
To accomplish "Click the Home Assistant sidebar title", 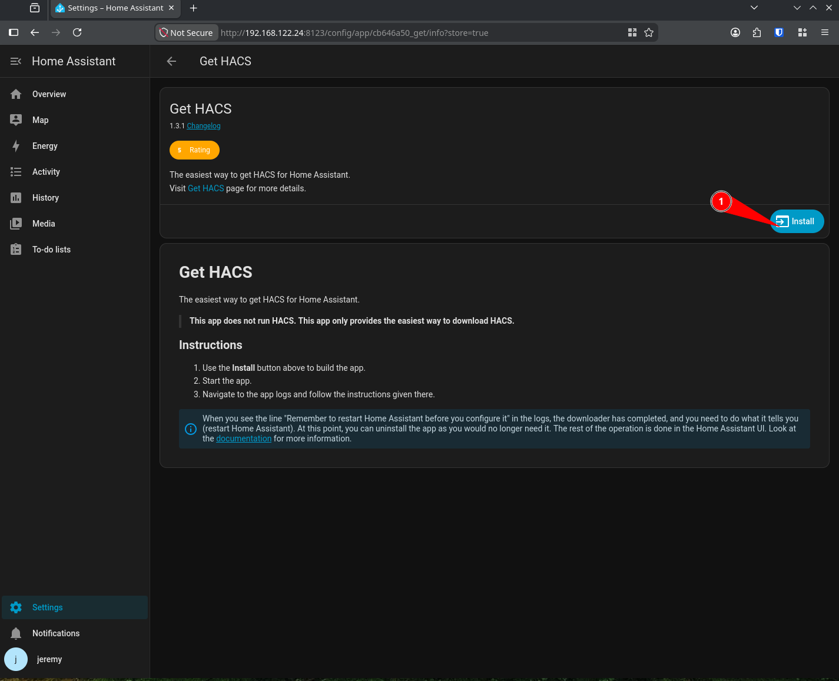I will click(74, 61).
